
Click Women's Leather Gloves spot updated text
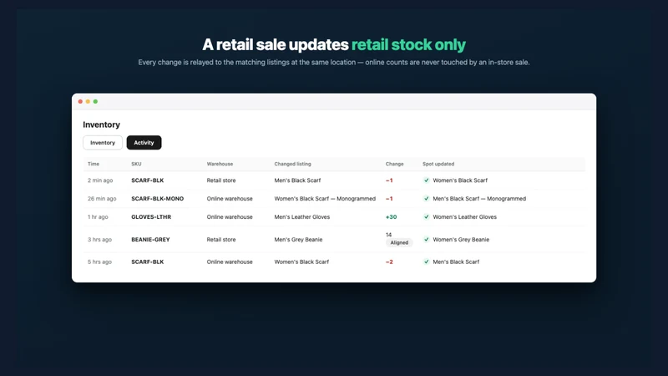[465, 217]
